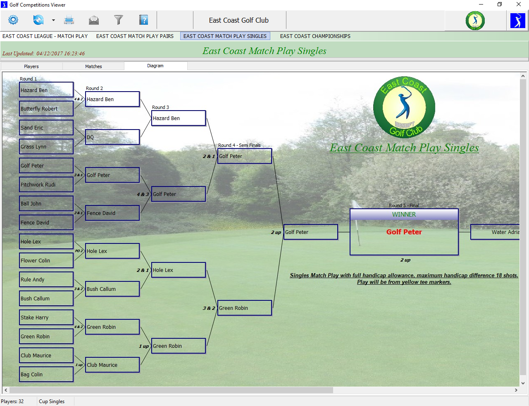Image resolution: width=529 pixels, height=406 pixels.
Task: Select Round 1 Fence David box
Action: pos(46,222)
